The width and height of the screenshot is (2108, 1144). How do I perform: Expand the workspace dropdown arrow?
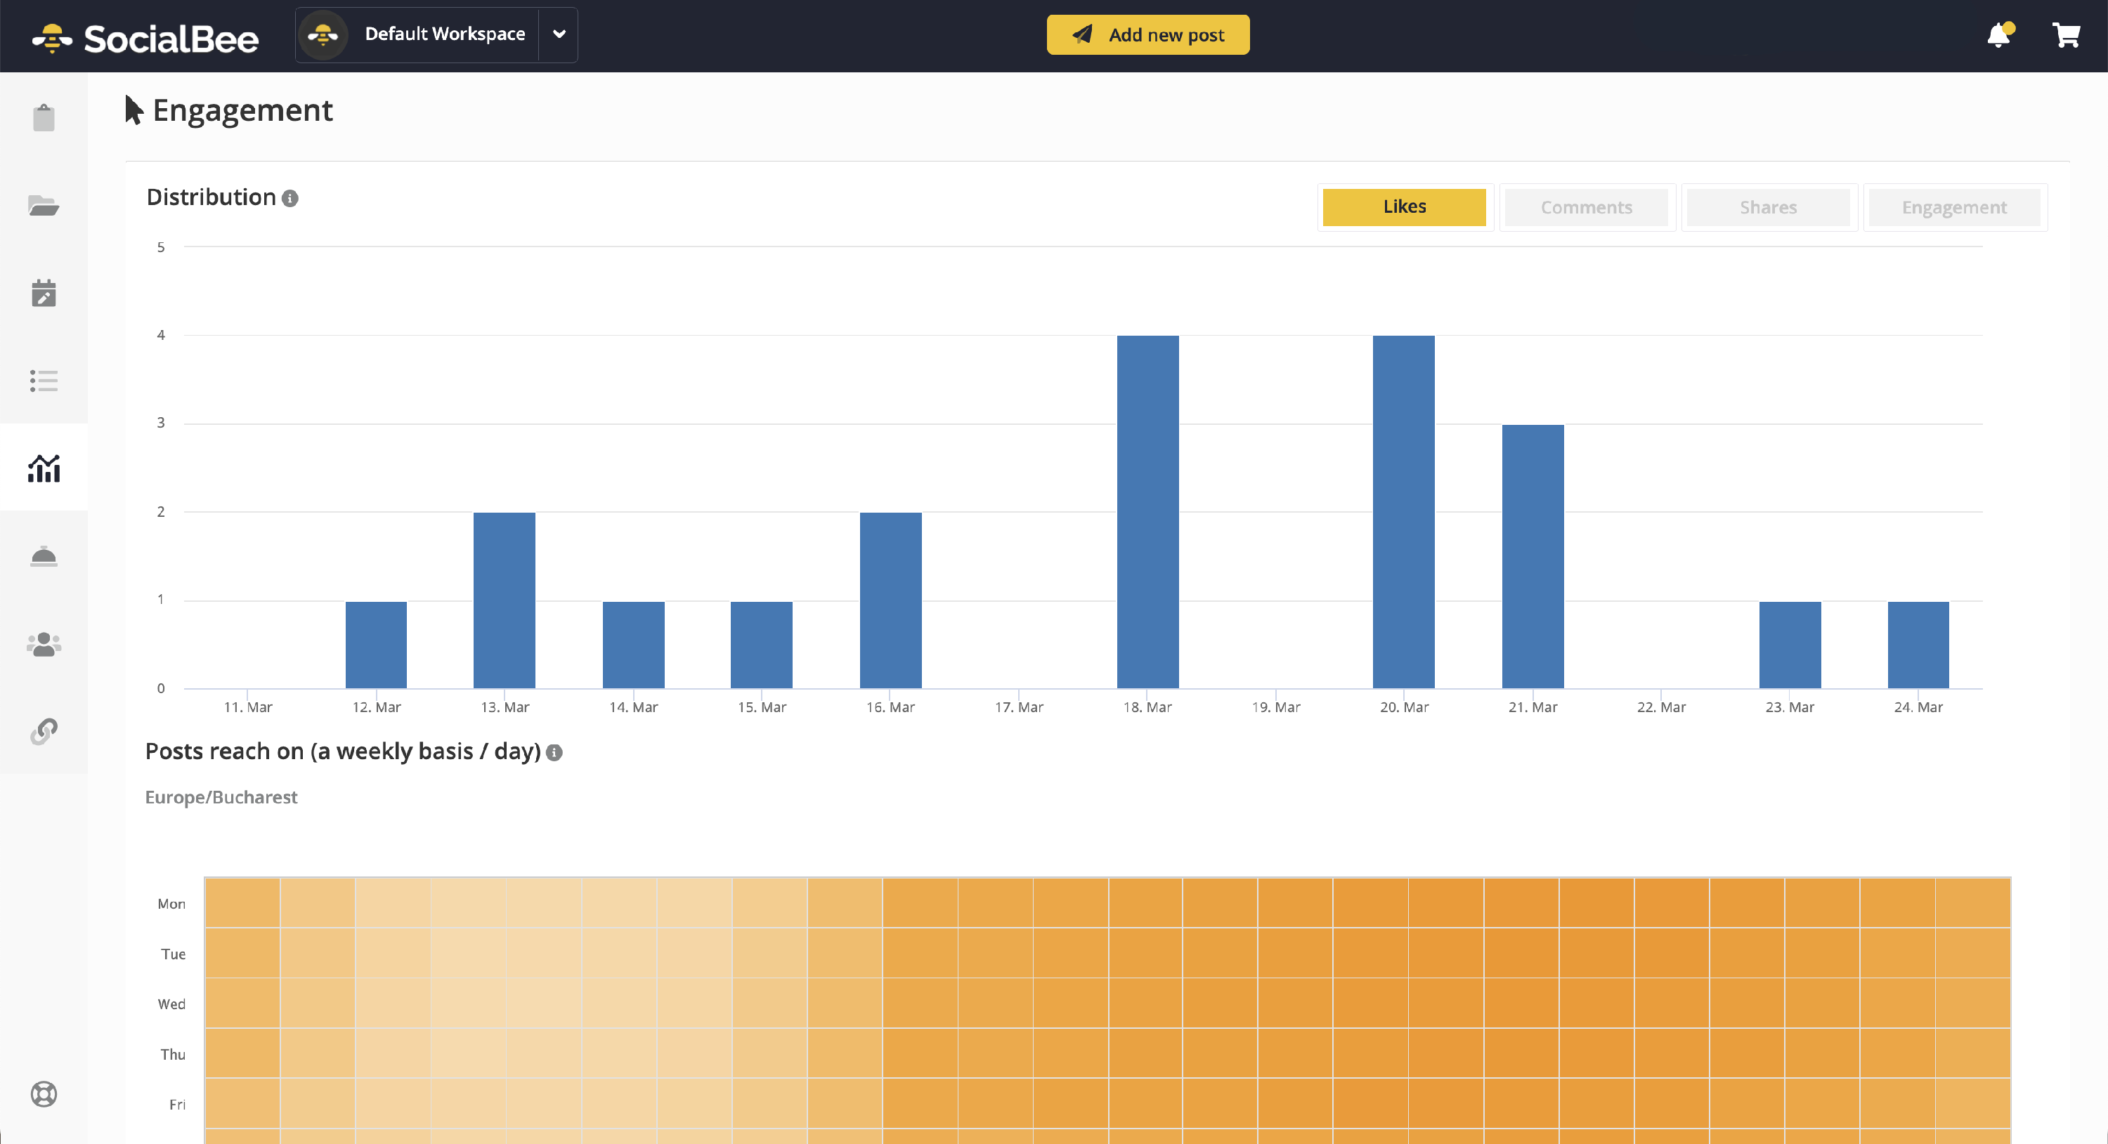559,34
